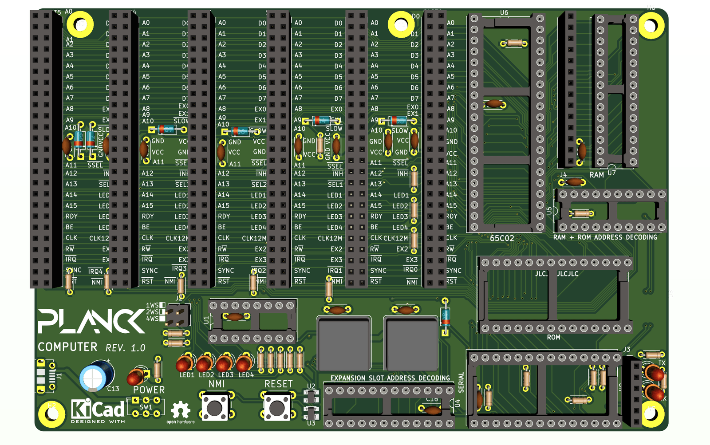This screenshot has width=710, height=445.
Task: Click the 65C02 CPU socket
Action: [507, 122]
